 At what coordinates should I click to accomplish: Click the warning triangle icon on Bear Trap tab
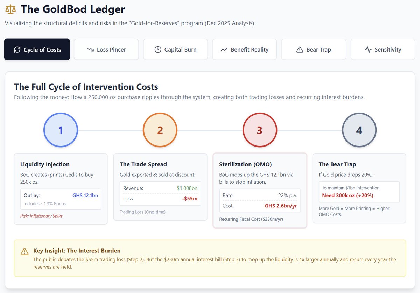300,50
